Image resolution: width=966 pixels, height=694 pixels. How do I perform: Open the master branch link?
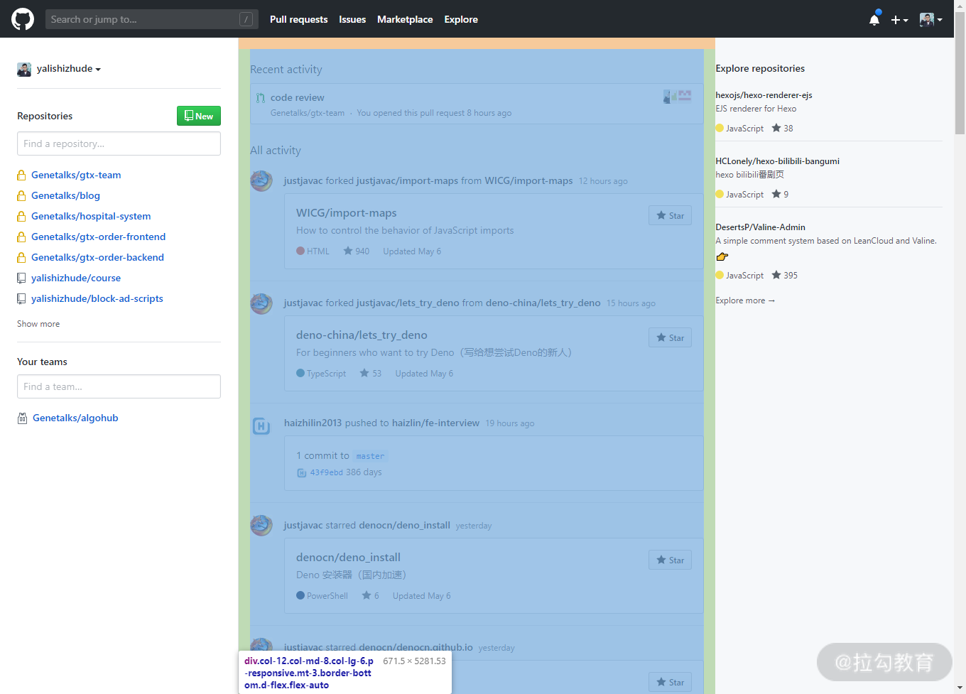pyautogui.click(x=370, y=456)
